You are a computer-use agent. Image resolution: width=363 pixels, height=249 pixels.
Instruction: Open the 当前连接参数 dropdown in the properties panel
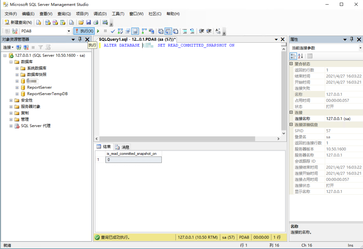coord(360,48)
